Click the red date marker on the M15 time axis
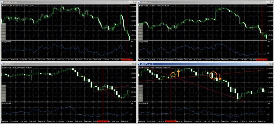 (x=170, y=121)
